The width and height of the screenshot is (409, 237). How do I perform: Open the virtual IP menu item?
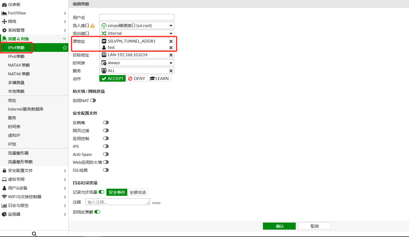(x=34, y=135)
